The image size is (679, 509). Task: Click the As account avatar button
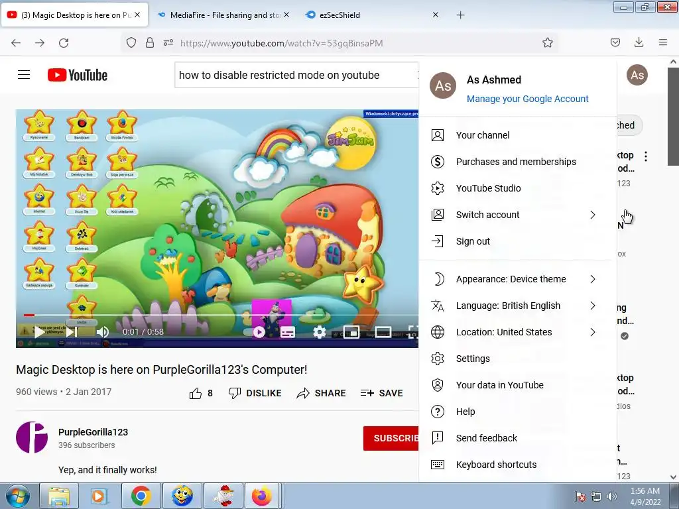[x=637, y=75]
